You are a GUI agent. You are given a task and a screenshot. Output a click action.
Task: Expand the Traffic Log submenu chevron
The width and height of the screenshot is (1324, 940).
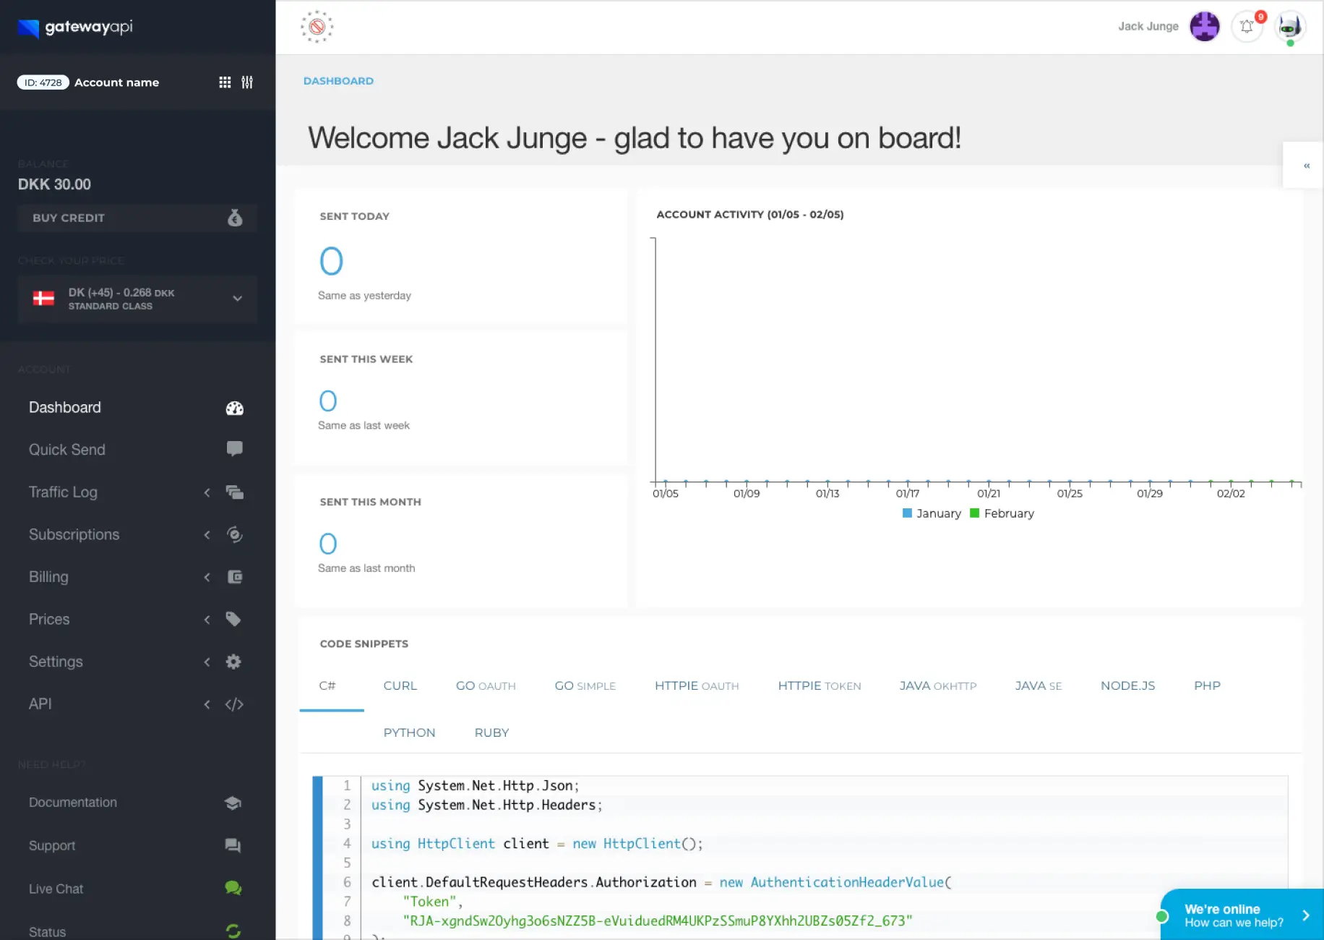tap(207, 492)
